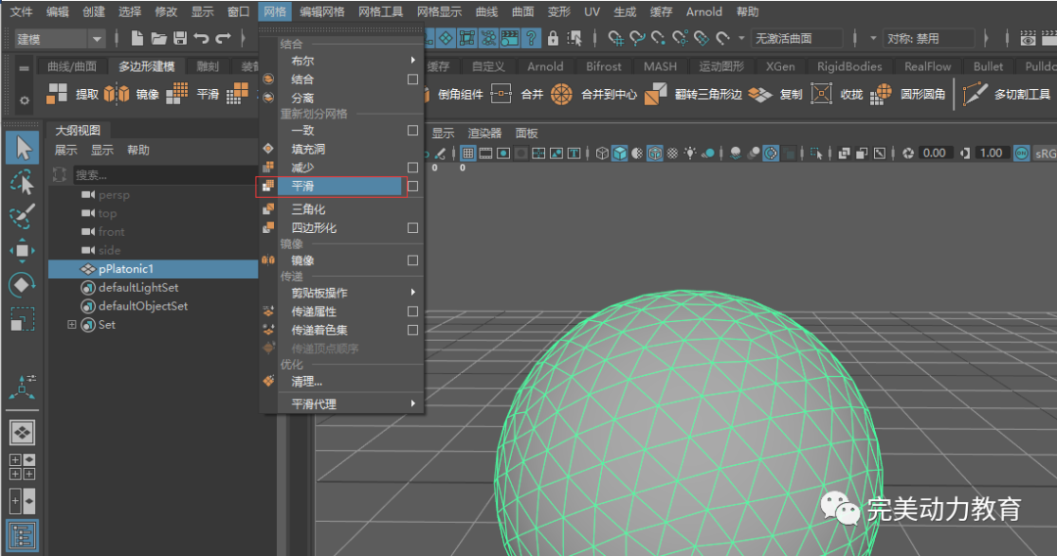
Task: Click the Multi-Cut tool (多切割工具) shelf icon
Action: 975,94
